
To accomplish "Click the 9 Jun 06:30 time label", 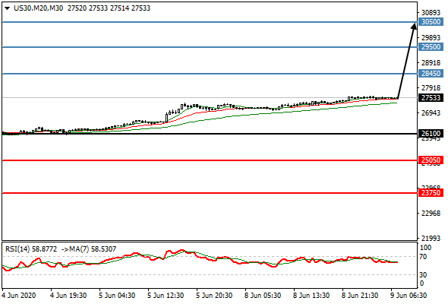I will click(409, 296).
